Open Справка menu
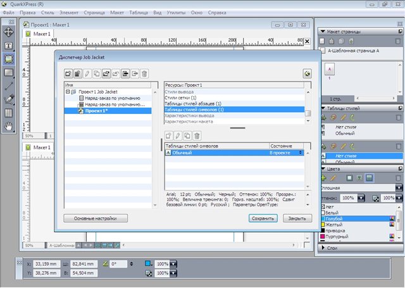 [217, 13]
